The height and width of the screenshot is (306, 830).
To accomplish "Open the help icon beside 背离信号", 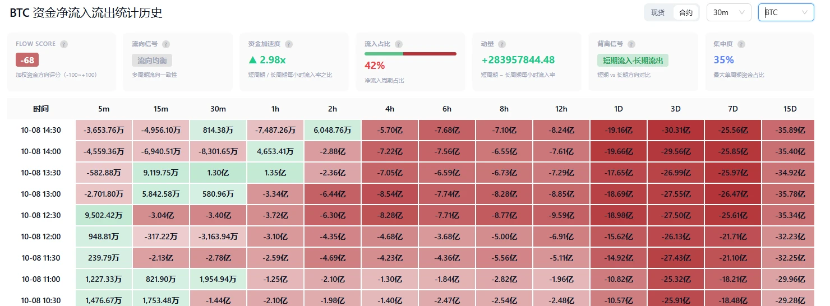I will tap(631, 44).
